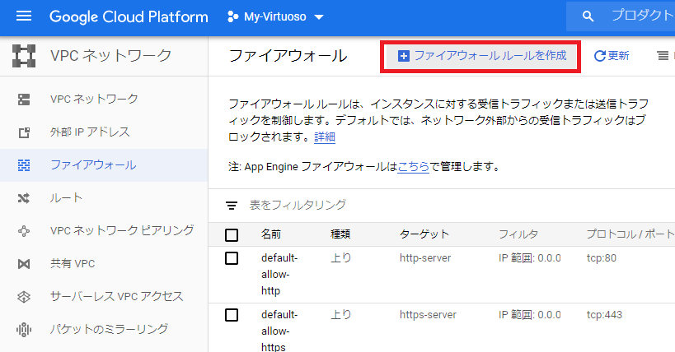The height and width of the screenshot is (352, 675).
Task: Click the search magnifier icon
Action: 588,16
